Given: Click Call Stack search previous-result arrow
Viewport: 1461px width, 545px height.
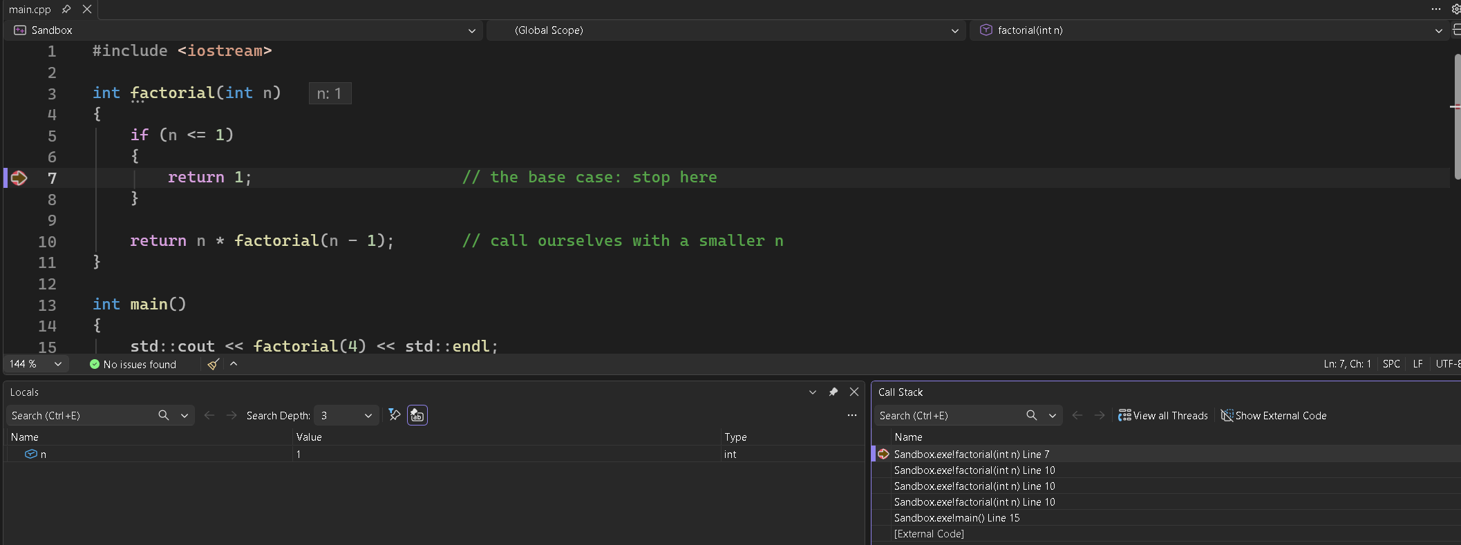Looking at the screenshot, I should [x=1077, y=415].
